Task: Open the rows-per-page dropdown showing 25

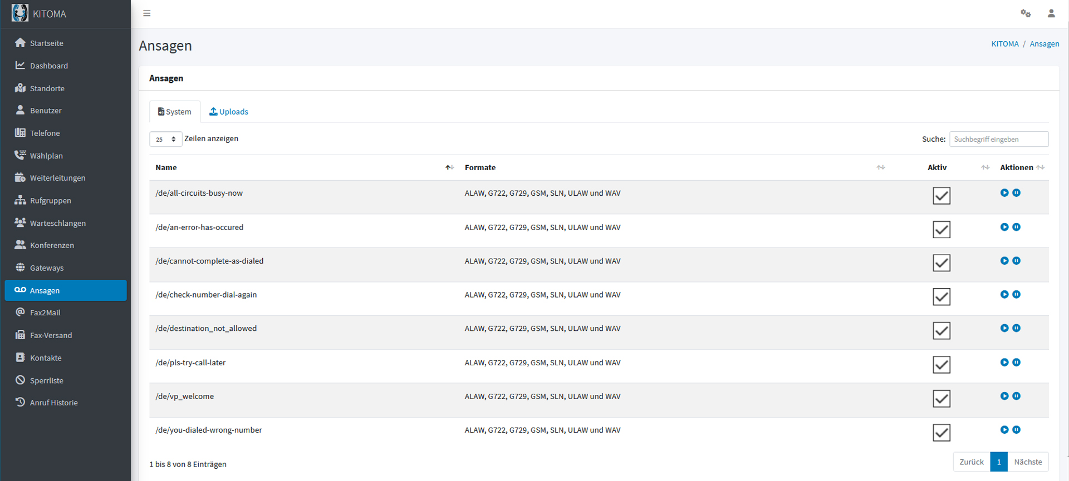Action: (165, 139)
